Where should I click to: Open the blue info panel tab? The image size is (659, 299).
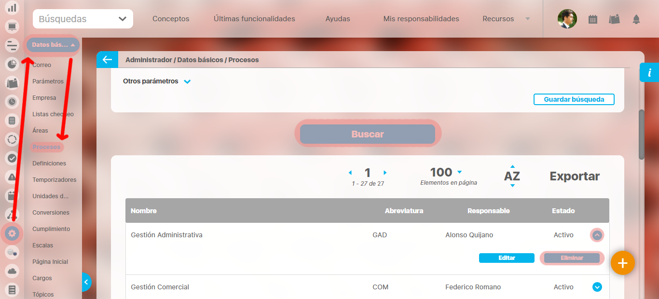click(649, 73)
